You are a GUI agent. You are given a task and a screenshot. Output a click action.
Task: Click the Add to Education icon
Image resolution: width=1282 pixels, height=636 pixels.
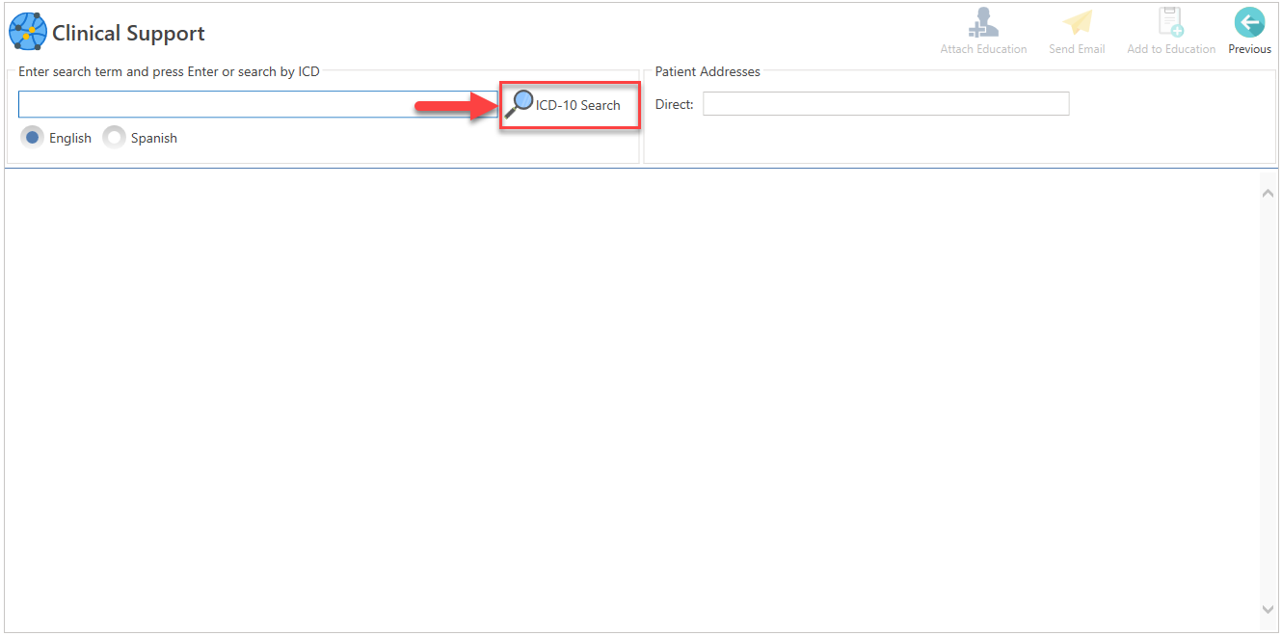click(x=1171, y=23)
